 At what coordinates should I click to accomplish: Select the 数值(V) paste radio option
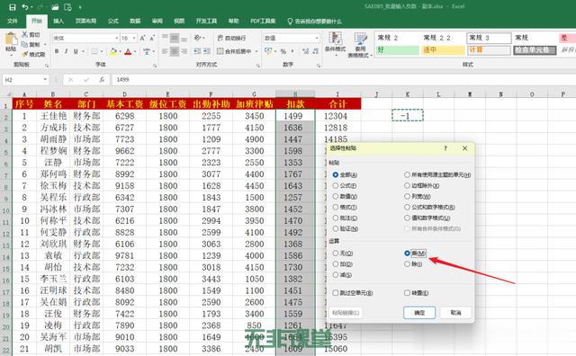(336, 196)
